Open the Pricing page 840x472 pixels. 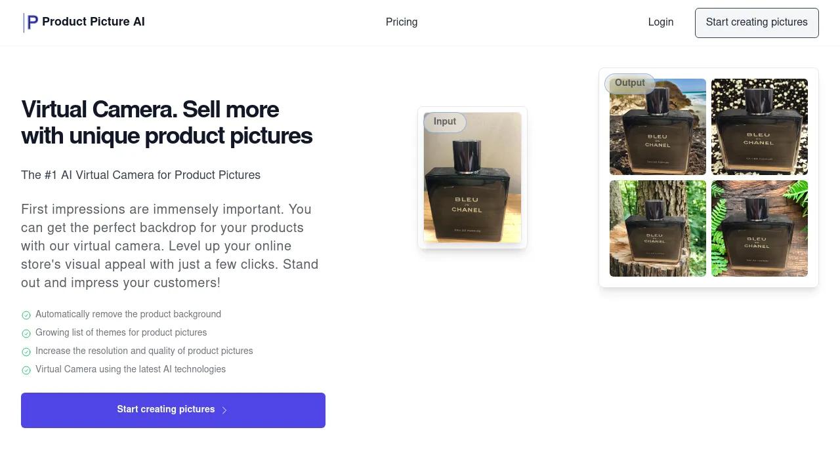pos(402,22)
